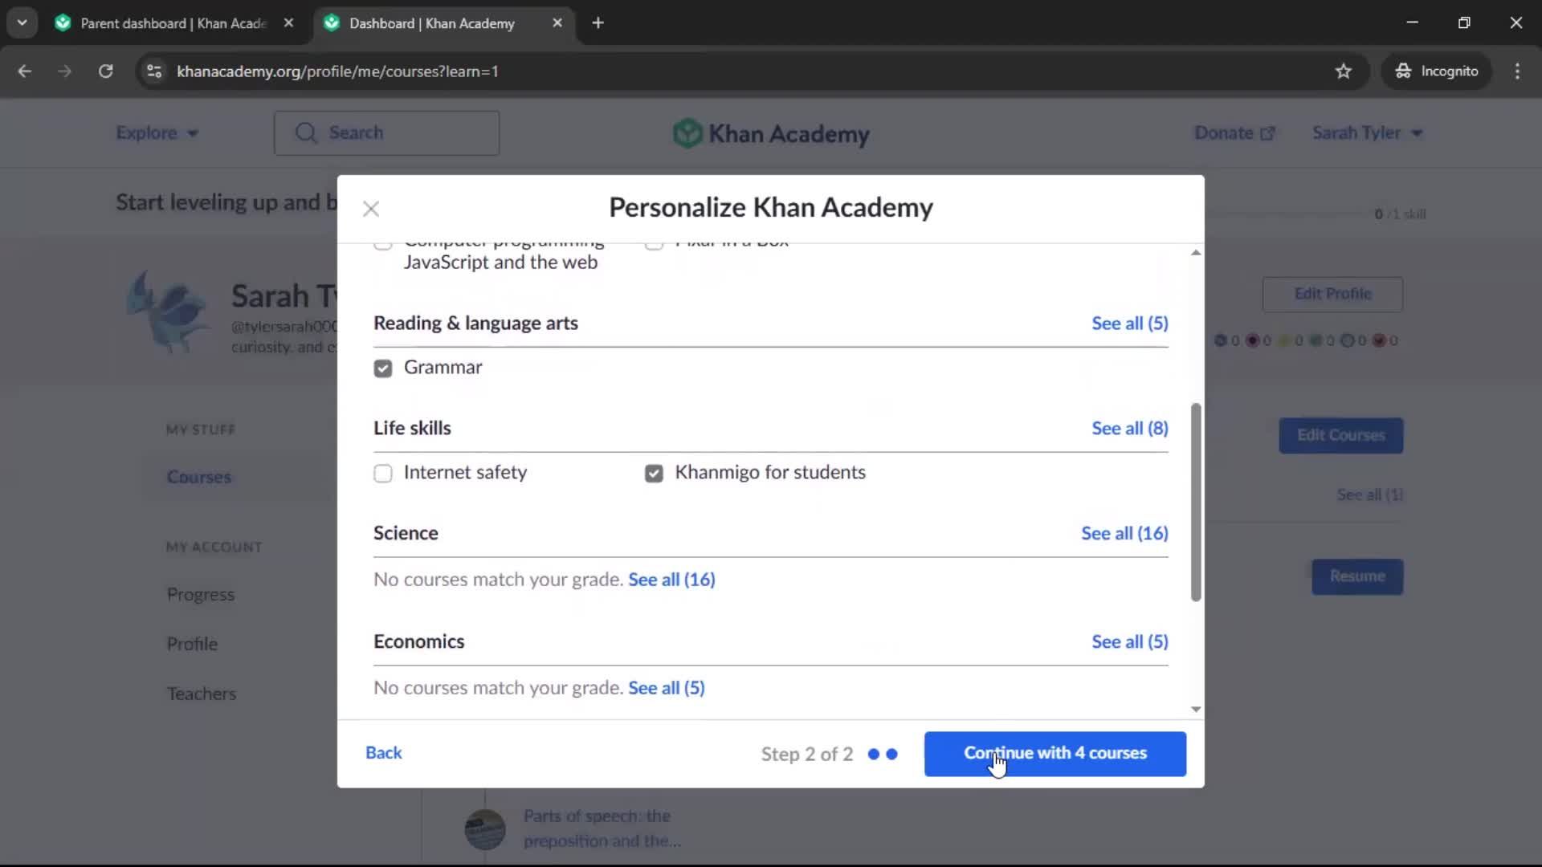The height and width of the screenshot is (867, 1542).
Task: Click the Resume button
Action: click(1357, 576)
